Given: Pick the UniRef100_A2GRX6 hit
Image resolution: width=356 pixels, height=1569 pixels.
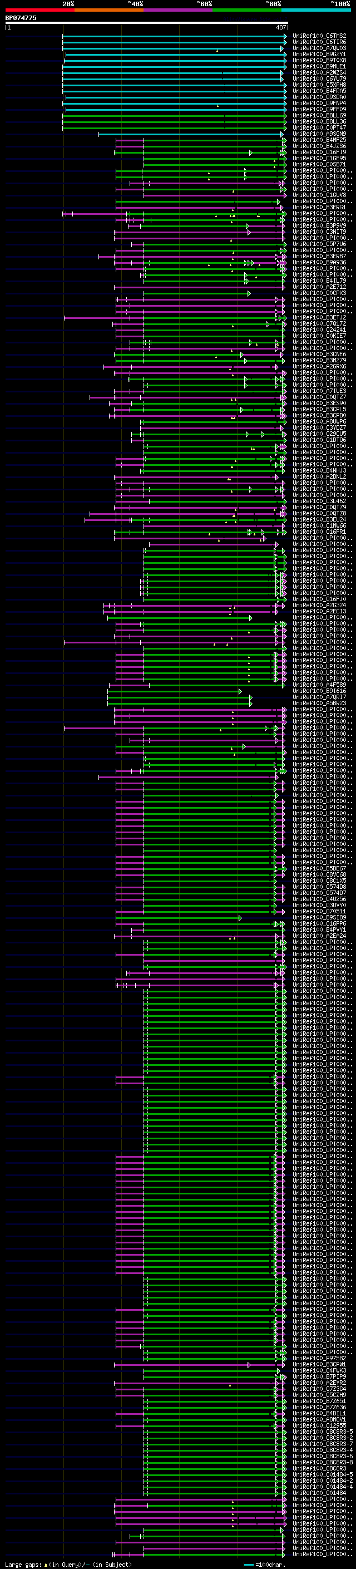Looking at the screenshot, I should (x=319, y=367).
